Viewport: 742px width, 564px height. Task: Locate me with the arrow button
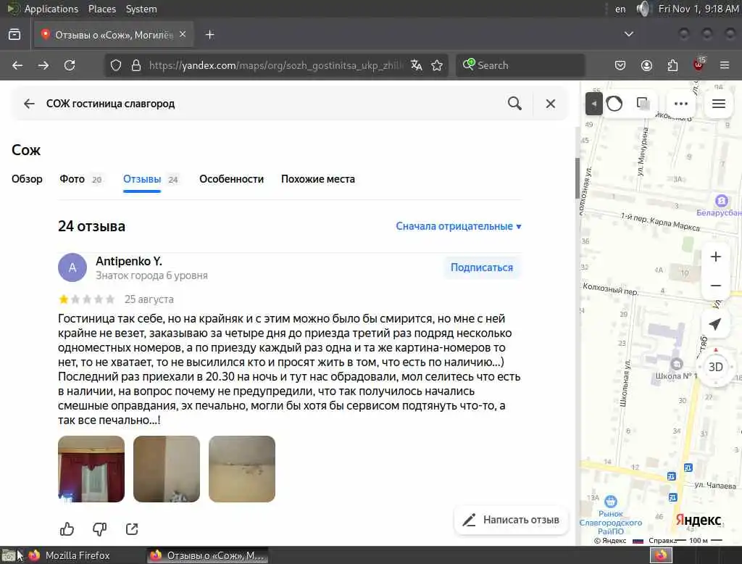pyautogui.click(x=715, y=324)
